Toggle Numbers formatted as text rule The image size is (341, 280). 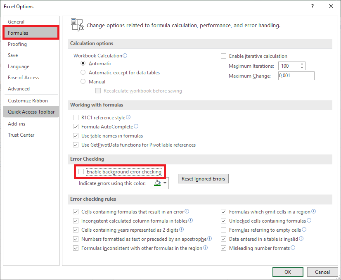click(x=76, y=239)
